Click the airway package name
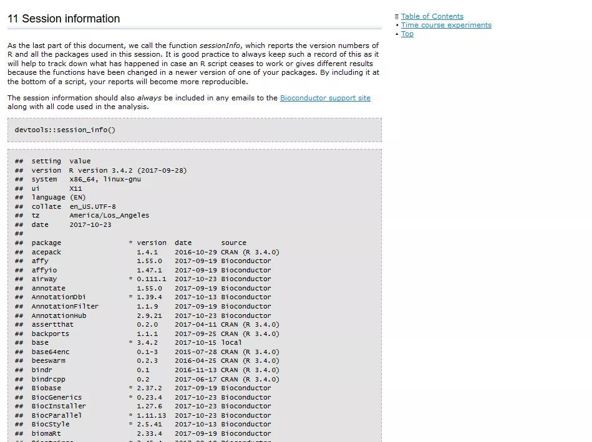 point(44,279)
